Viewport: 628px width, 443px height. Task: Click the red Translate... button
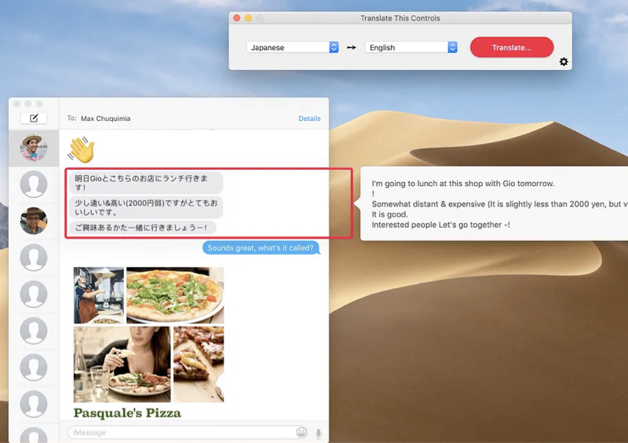pos(512,47)
